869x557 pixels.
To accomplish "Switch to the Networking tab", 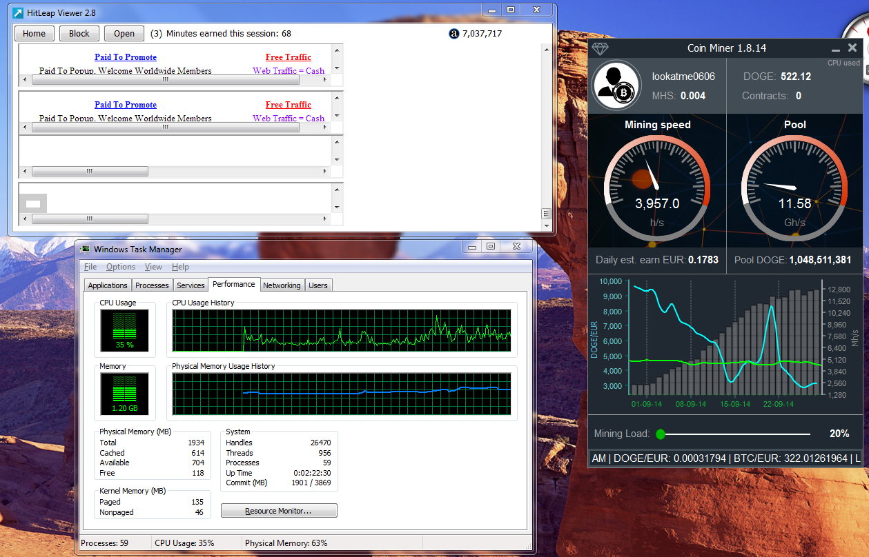I will 282,285.
